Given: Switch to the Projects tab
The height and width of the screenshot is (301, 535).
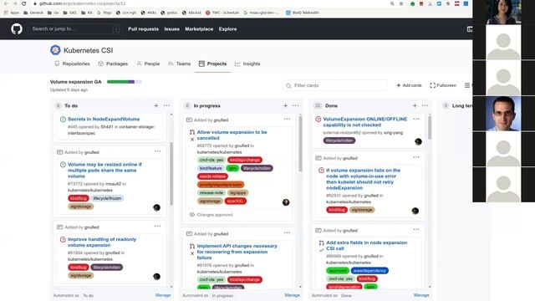Looking at the screenshot, I should point(212,64).
